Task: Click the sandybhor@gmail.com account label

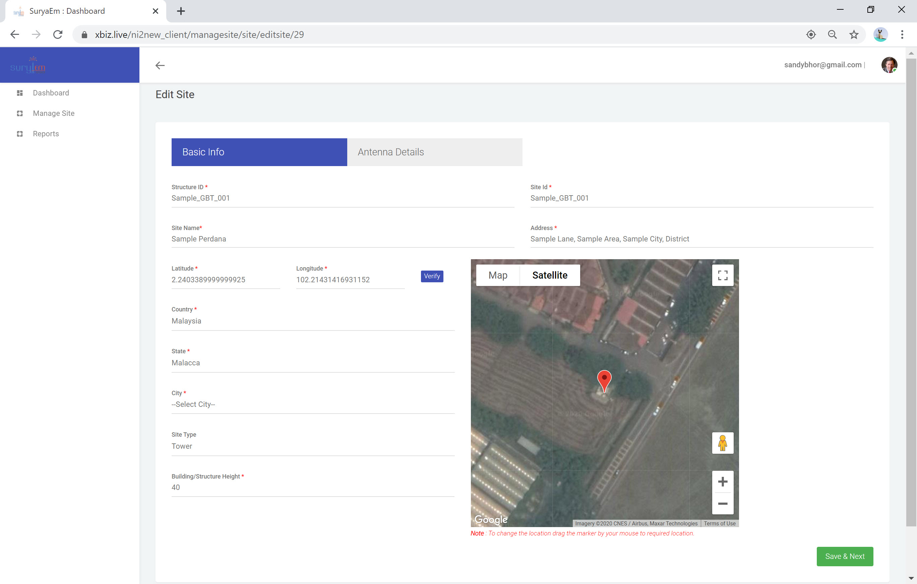Action: (x=822, y=65)
